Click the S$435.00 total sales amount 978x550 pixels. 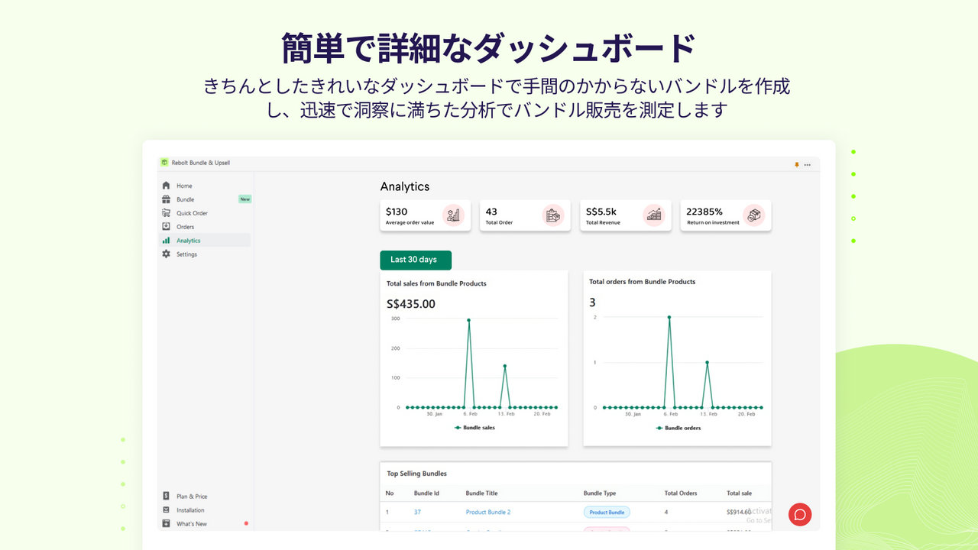coord(411,304)
